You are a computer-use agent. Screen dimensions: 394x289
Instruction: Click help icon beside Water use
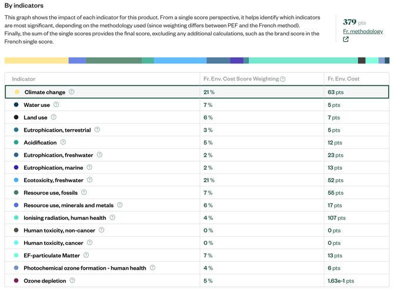56,105
